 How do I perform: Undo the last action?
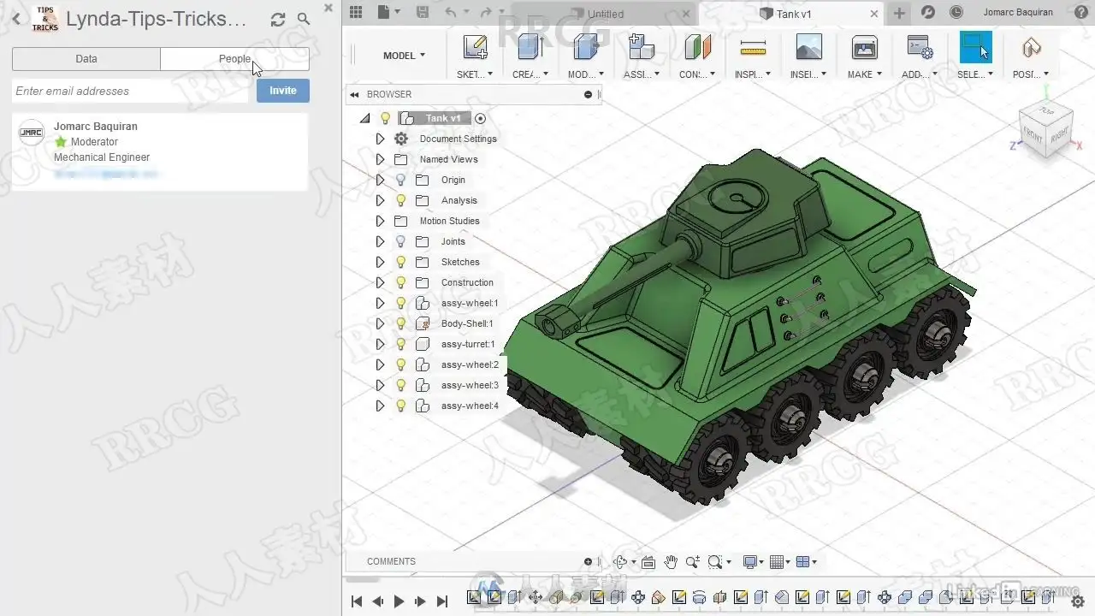tap(451, 12)
